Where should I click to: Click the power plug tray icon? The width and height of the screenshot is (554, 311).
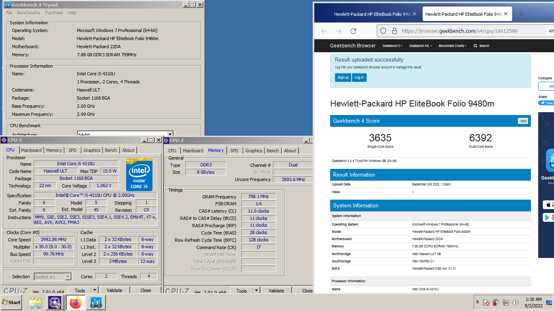pyautogui.click(x=496, y=302)
